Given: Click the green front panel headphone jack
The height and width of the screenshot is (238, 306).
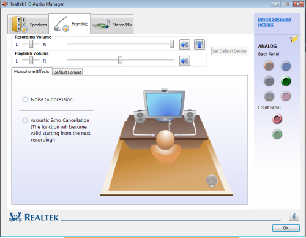Looking at the screenshot, I should pos(277,134).
